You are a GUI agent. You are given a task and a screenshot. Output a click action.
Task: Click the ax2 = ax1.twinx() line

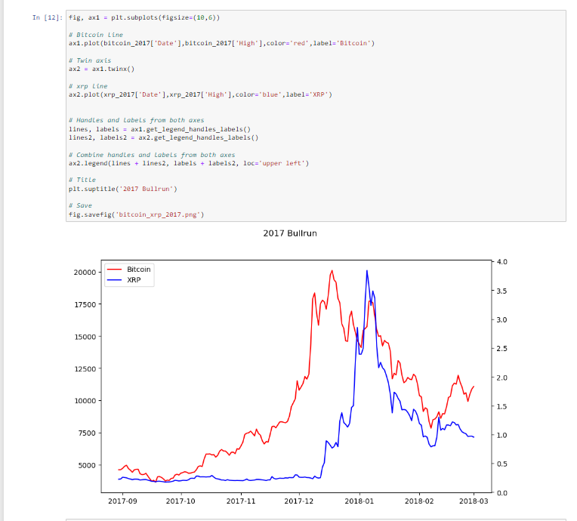[101, 69]
